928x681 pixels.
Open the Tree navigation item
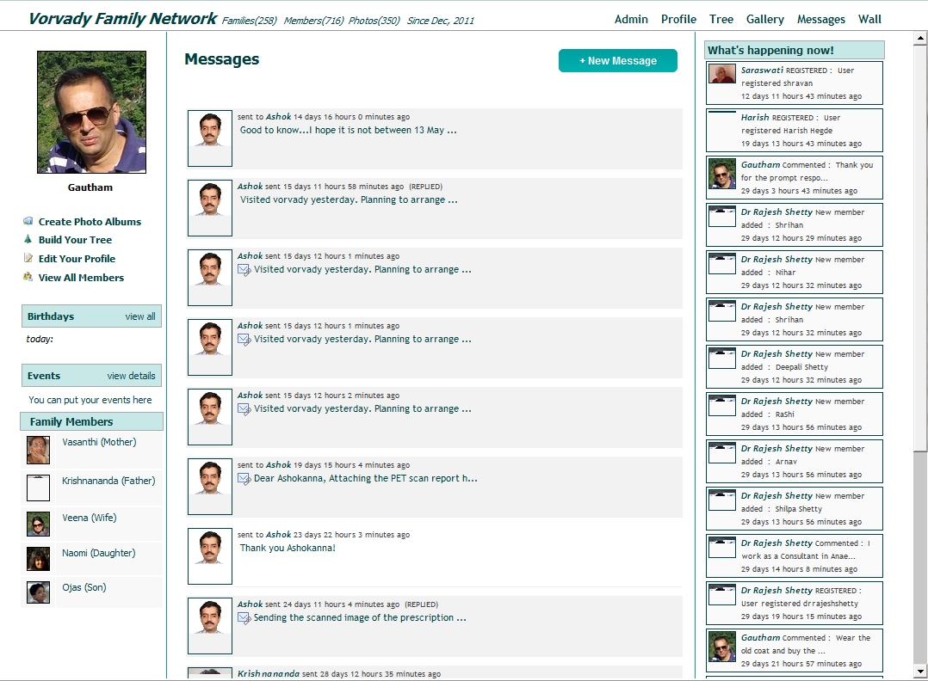(x=721, y=19)
